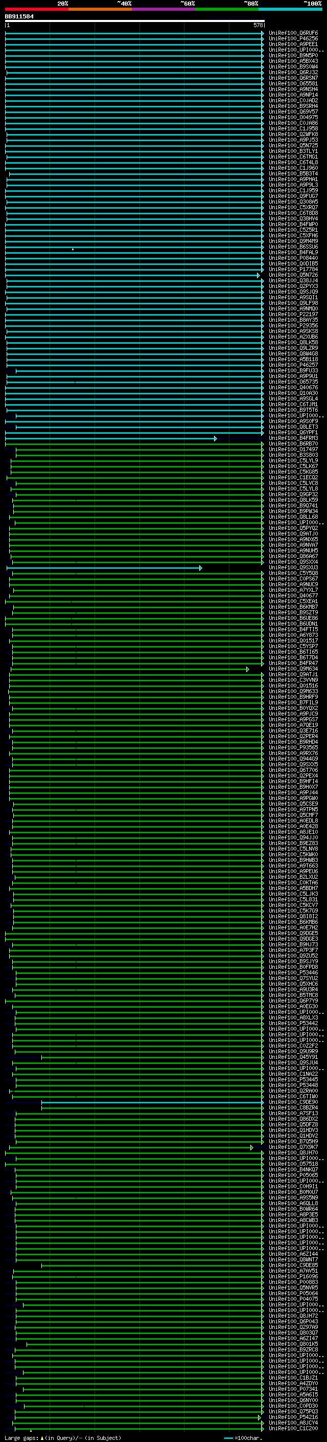Image resolution: width=327 pixels, height=1442 pixels.
Task: Select the UniRef100_C5XRQ7 label
Action: pyautogui.click(x=293, y=208)
